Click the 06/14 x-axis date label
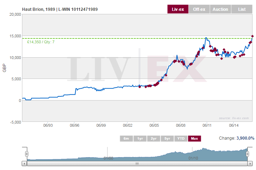The width and height of the screenshot is (256, 170). tap(234, 125)
